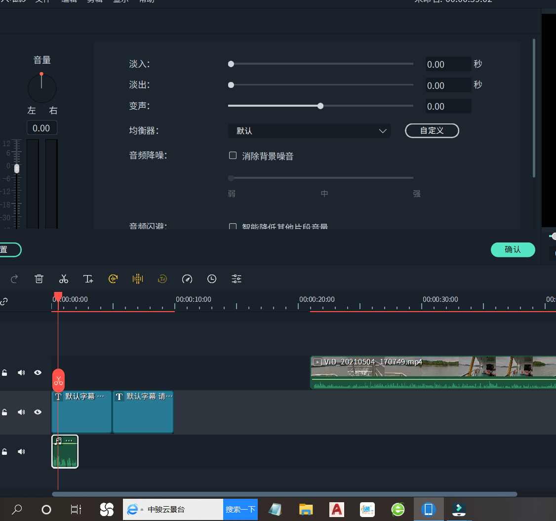This screenshot has width=556, height=521.
Task: Split clip using the scissors toolbar icon
Action: pyautogui.click(x=64, y=279)
